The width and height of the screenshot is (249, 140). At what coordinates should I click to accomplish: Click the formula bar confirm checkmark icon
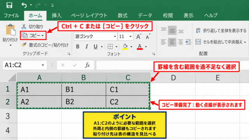[x=75, y=65]
